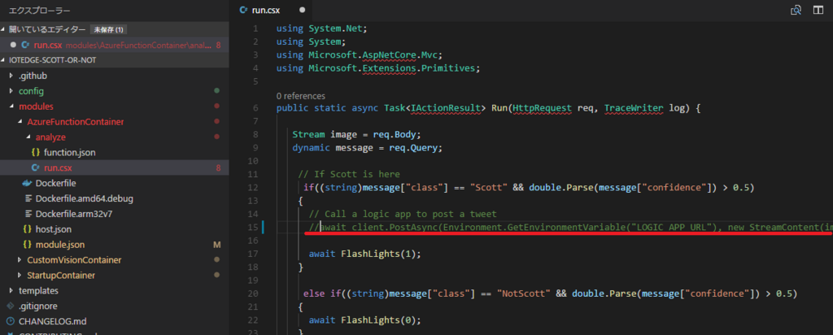Click the git icon of .gitignore
The image size is (833, 335).
(10, 307)
